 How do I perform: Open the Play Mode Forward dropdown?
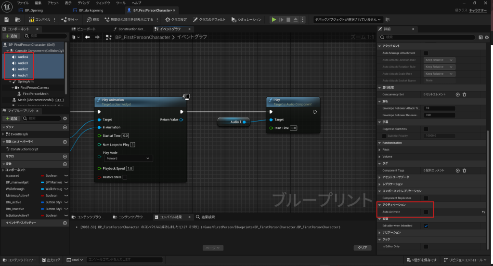(128, 158)
